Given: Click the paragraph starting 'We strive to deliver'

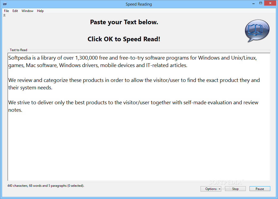Looking at the screenshot, I should (x=133, y=106).
